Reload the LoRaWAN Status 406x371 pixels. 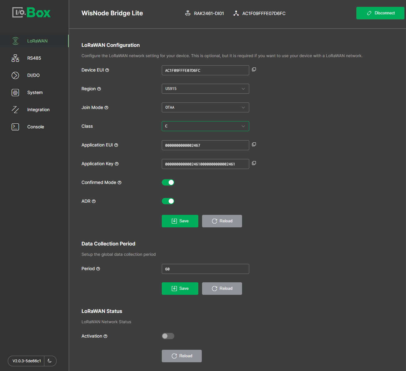(182, 356)
